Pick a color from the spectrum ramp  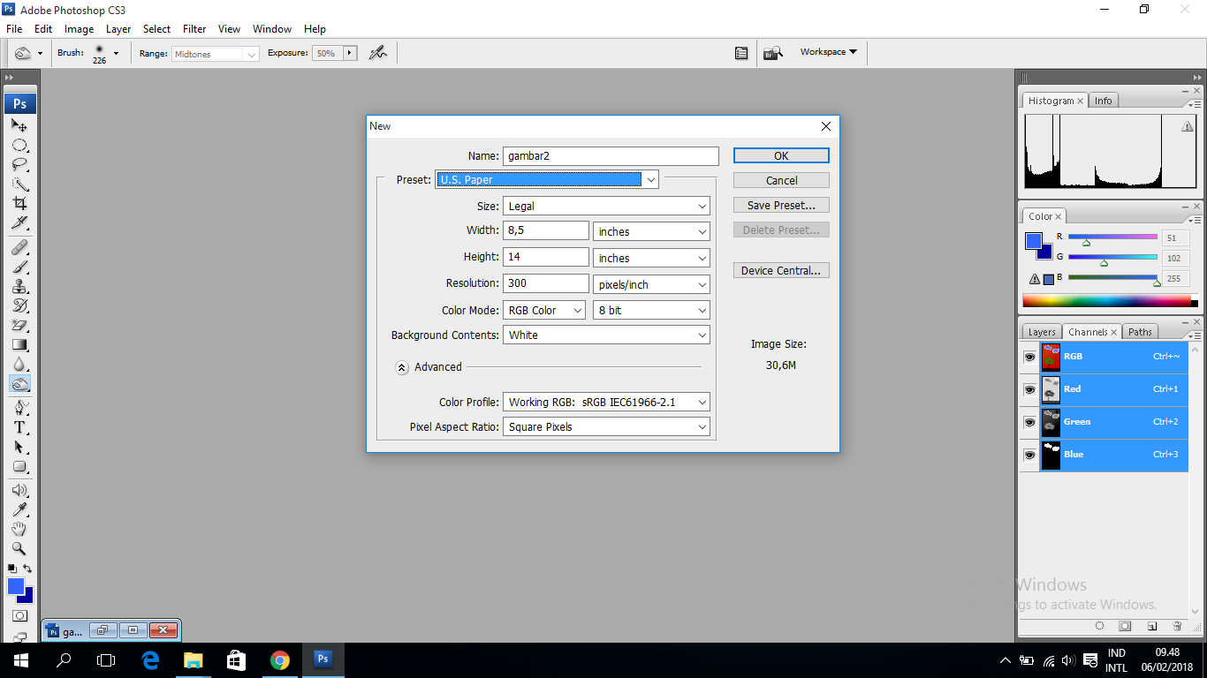click(1109, 300)
